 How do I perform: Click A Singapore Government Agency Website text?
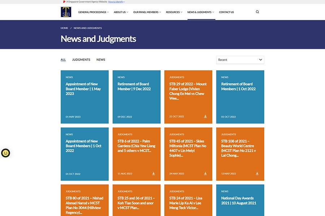(x=87, y=2)
